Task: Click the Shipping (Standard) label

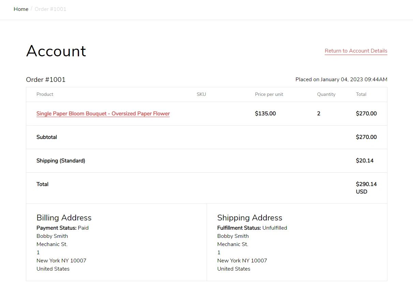Action: [x=61, y=161]
